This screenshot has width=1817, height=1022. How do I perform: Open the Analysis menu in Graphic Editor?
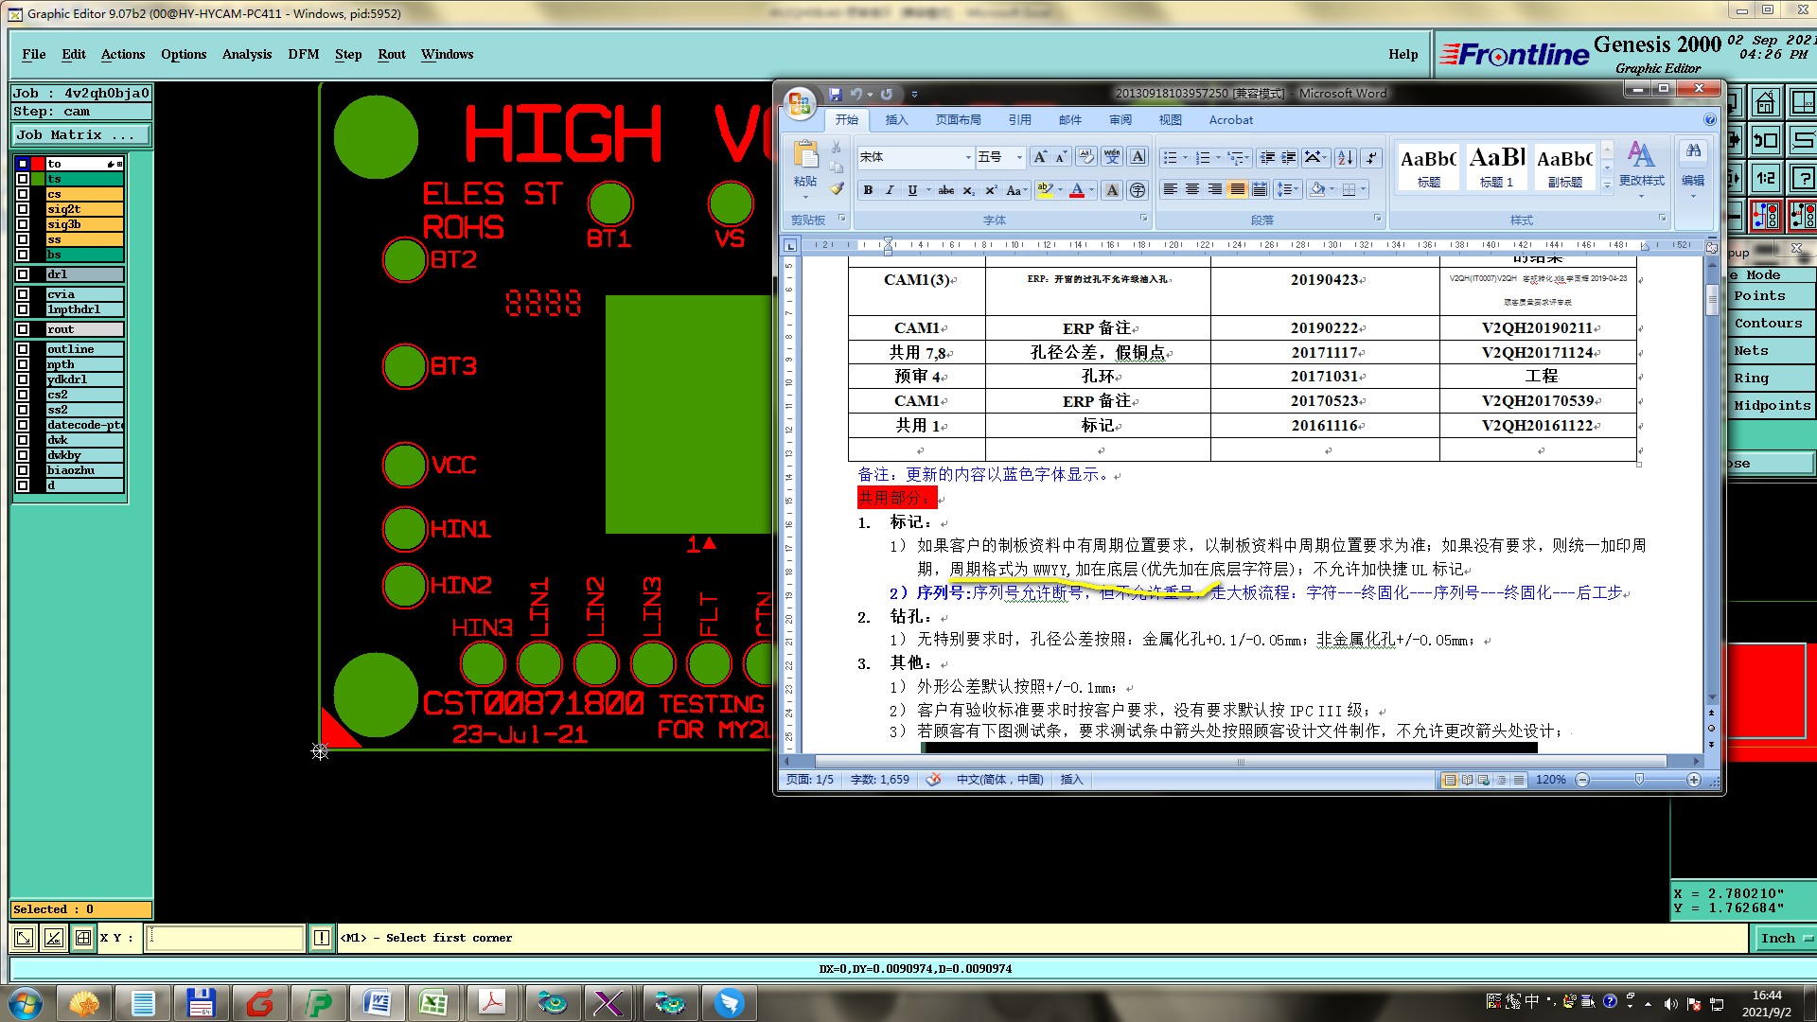click(246, 54)
